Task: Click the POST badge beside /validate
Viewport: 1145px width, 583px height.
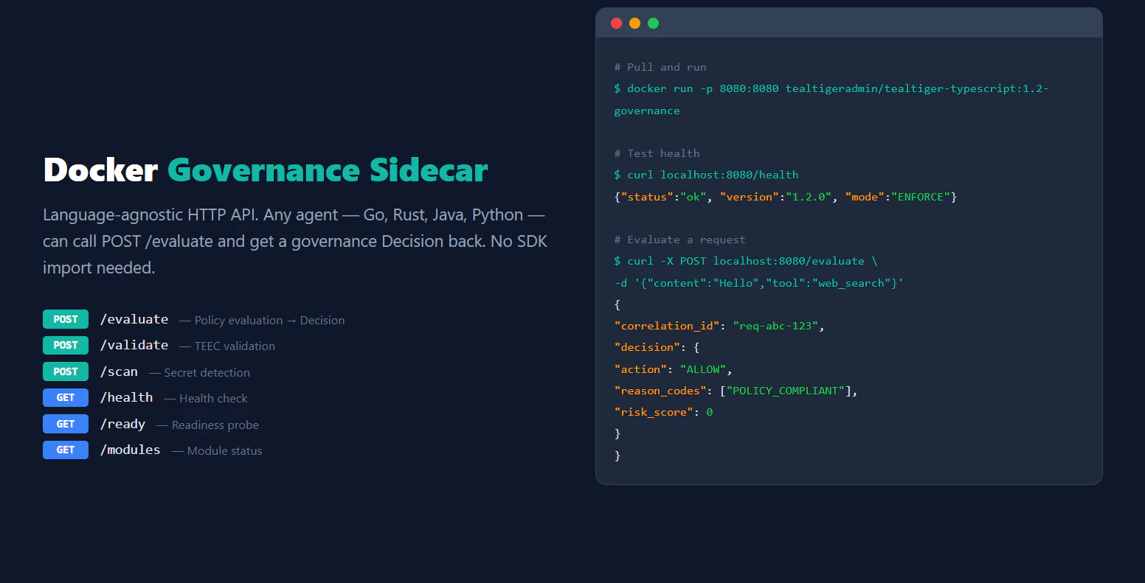Action: [x=66, y=345]
